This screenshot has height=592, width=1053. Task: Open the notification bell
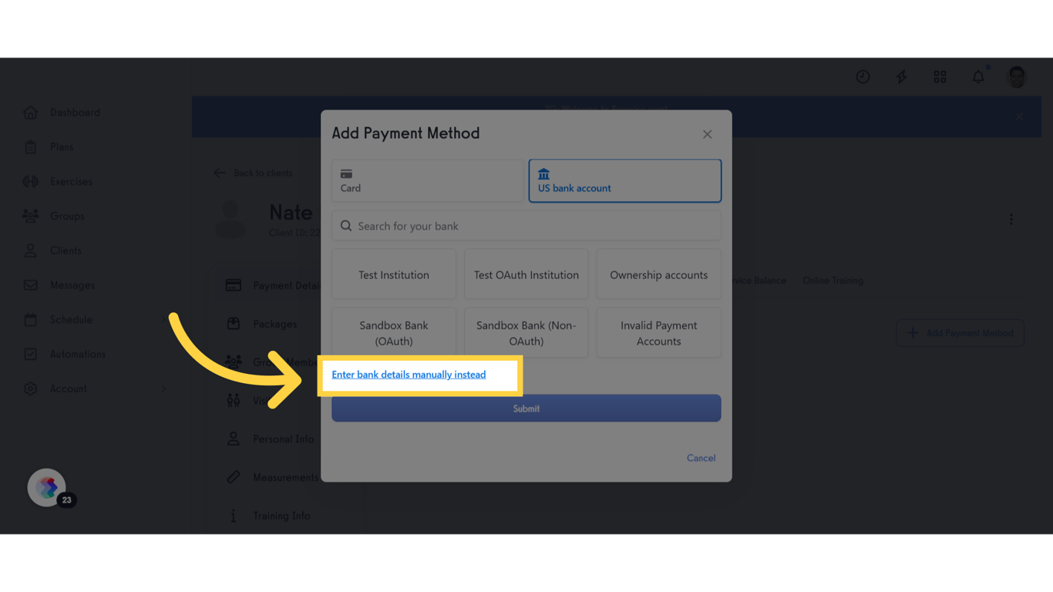pos(977,76)
